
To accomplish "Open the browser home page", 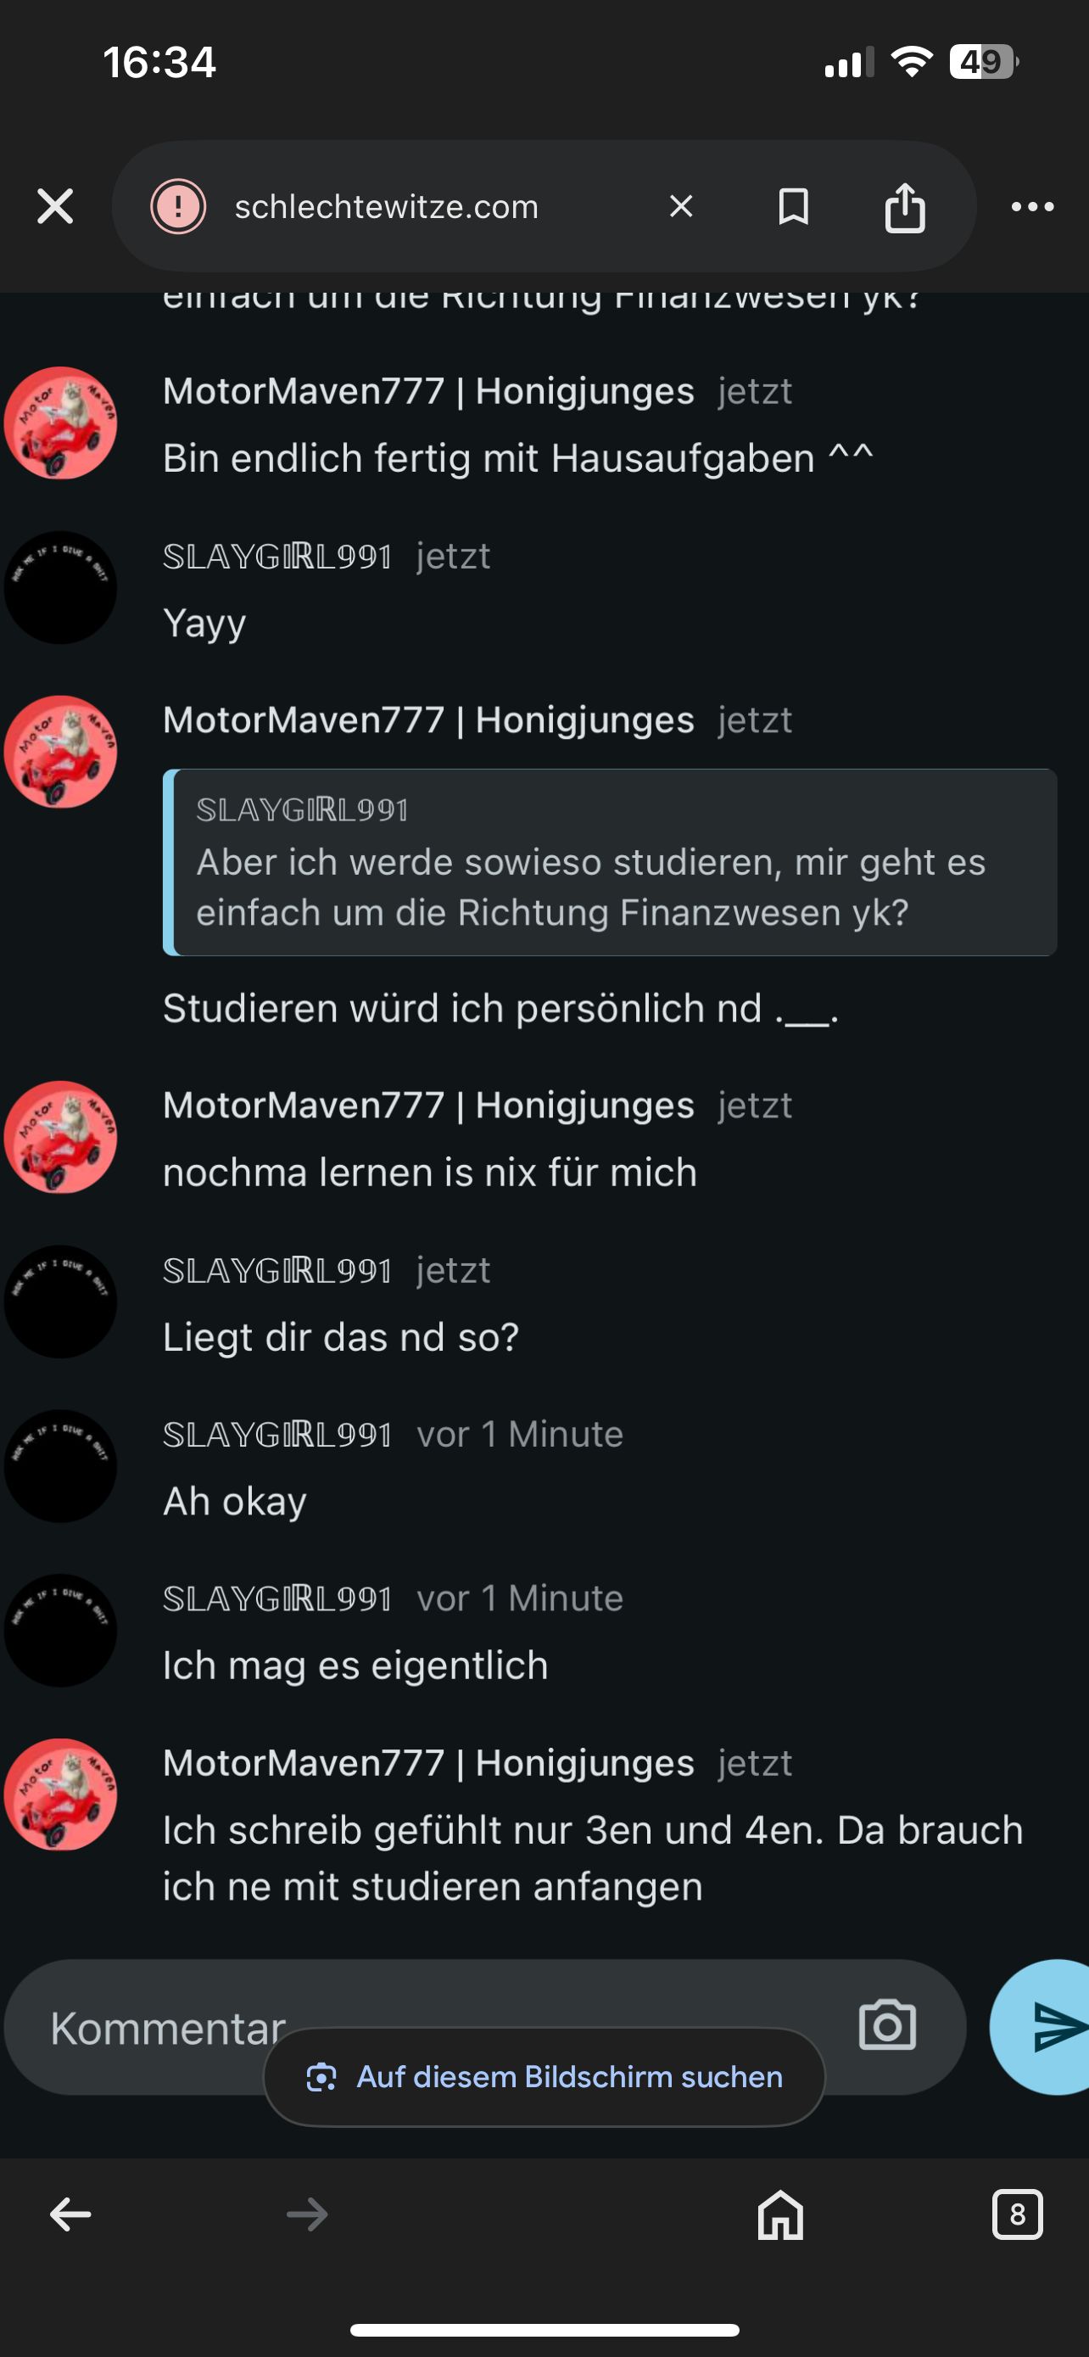I will click(780, 2214).
